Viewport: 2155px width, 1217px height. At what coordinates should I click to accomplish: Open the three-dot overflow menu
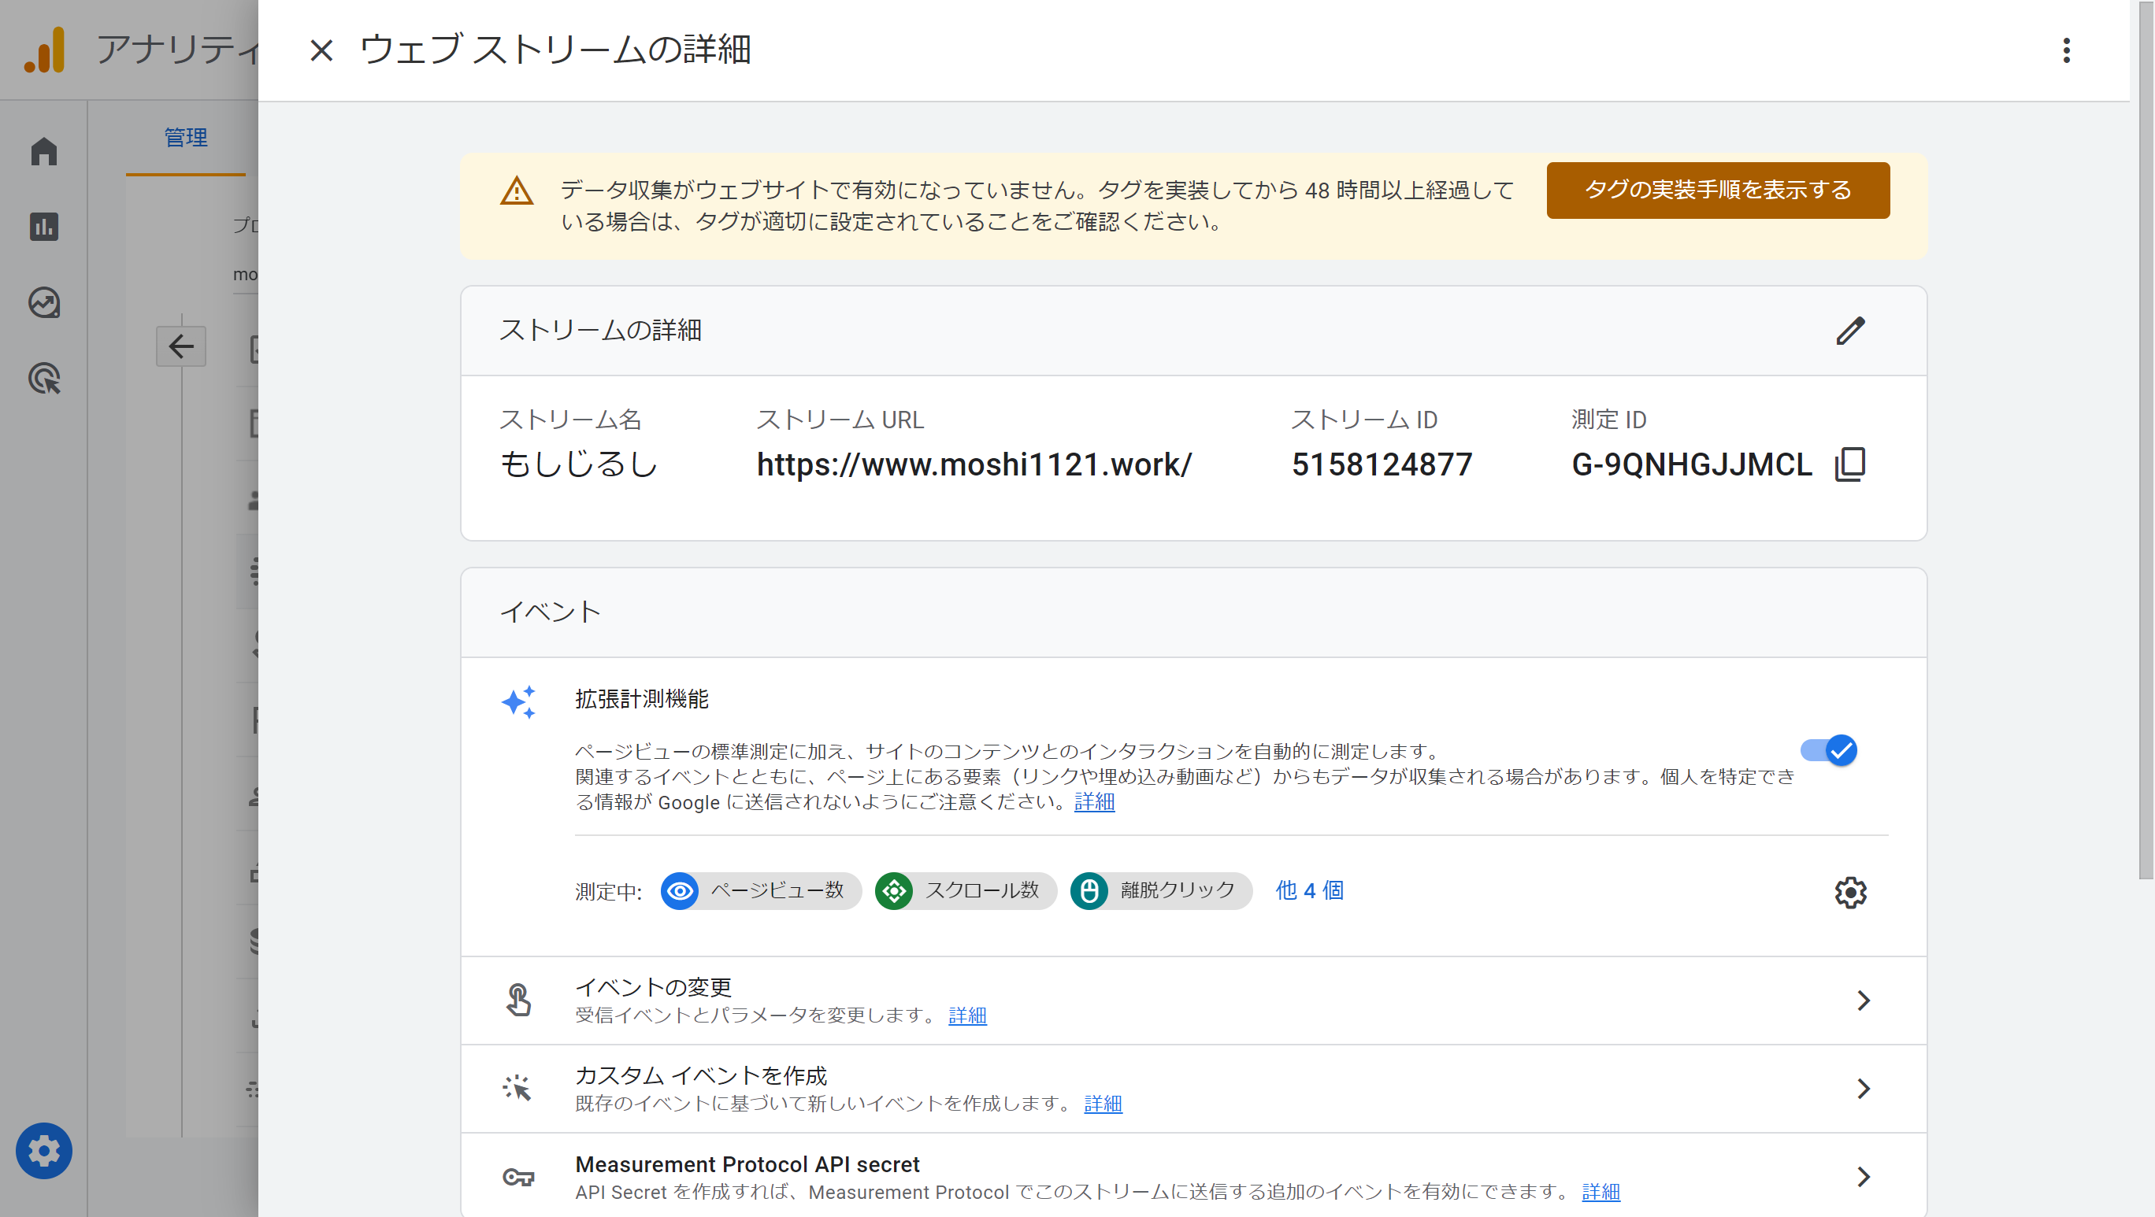point(2066,52)
